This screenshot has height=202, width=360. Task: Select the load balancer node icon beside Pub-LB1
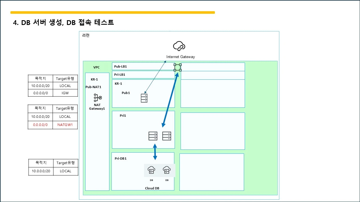[x=177, y=67]
